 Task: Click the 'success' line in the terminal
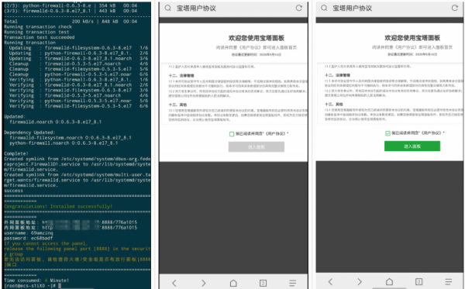coord(13,191)
